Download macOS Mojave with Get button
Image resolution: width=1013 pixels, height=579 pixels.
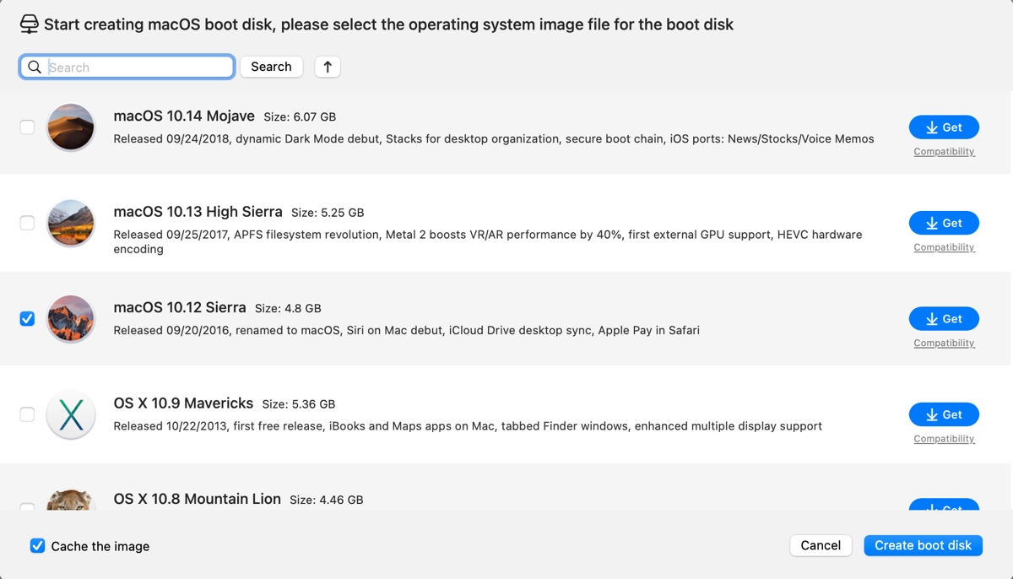[x=944, y=127]
